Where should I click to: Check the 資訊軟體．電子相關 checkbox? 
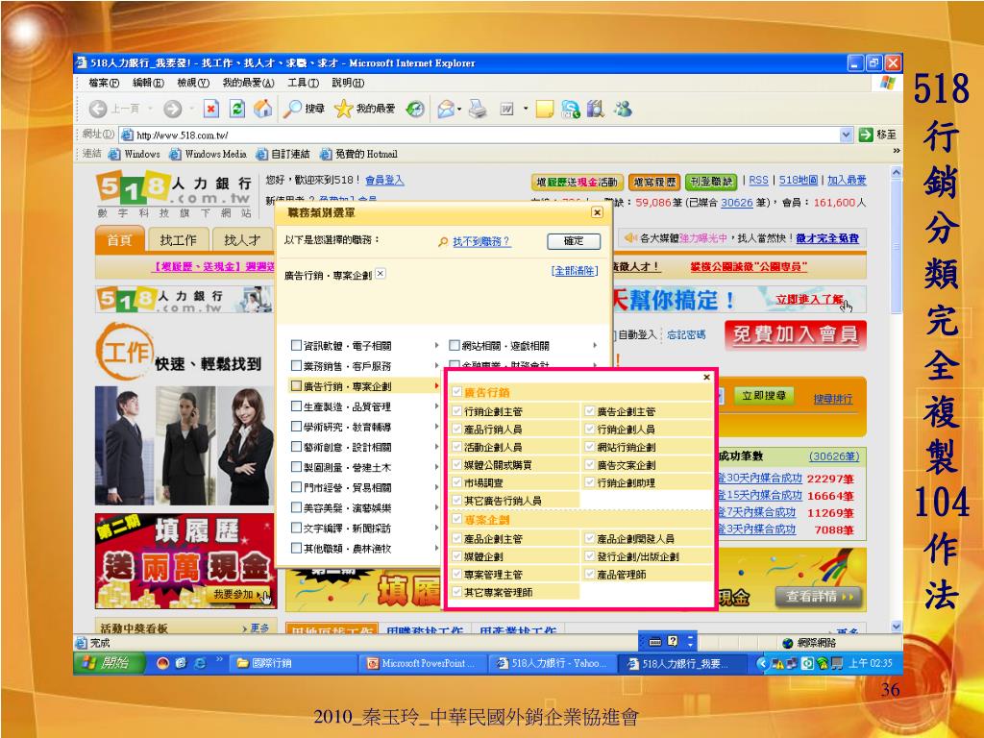click(x=296, y=345)
